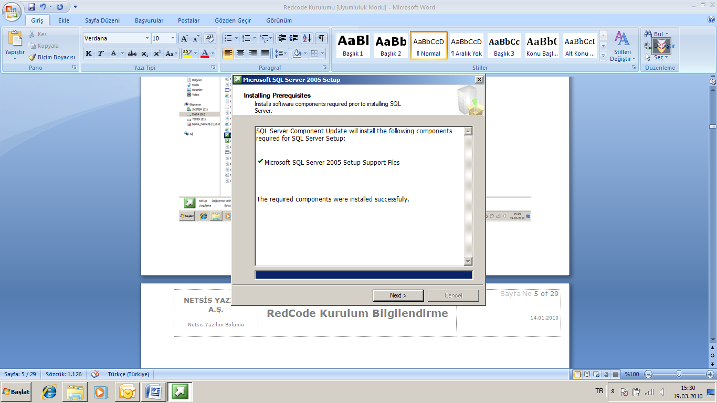The image size is (717, 403).
Task: Toggle italic T formatting
Action: tap(101, 54)
